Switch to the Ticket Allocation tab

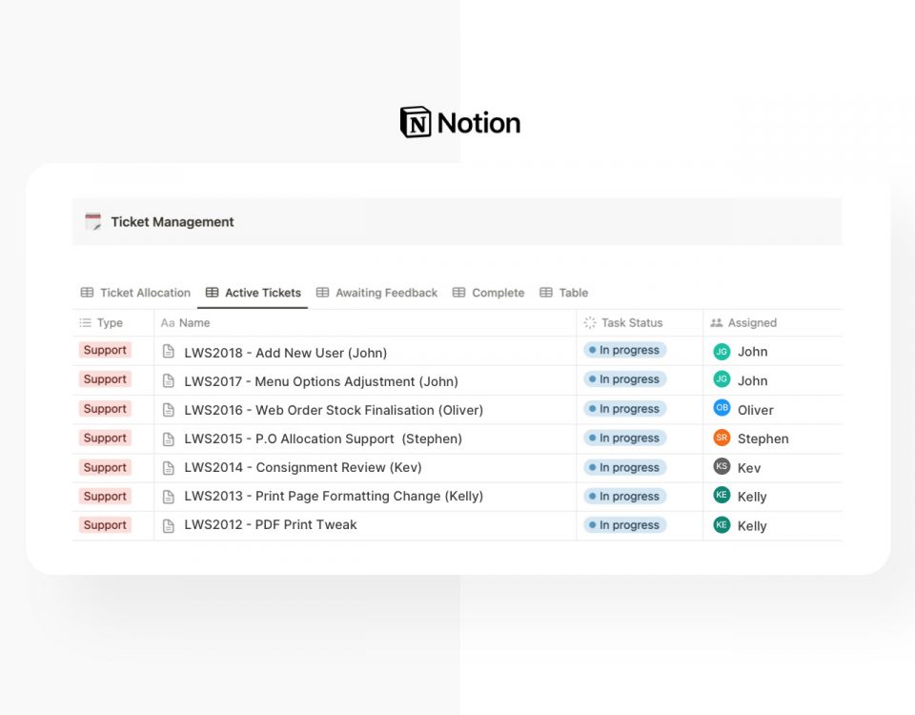(x=135, y=293)
